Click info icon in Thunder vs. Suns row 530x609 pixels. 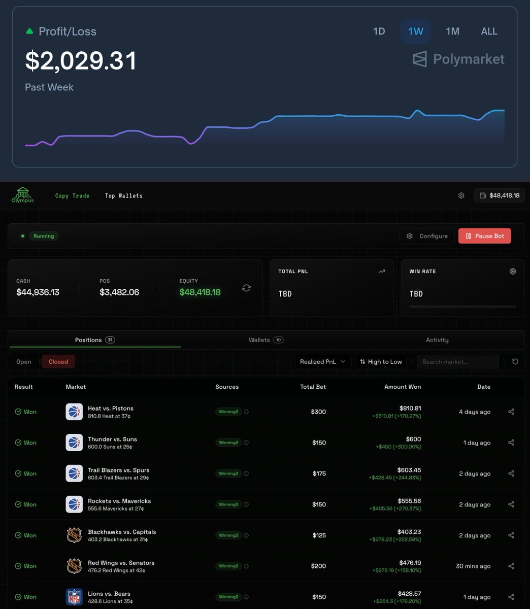coord(246,443)
